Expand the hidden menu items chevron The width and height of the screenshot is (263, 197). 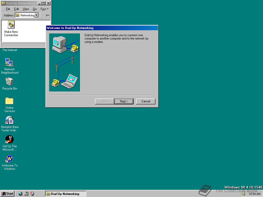coord(48,9)
